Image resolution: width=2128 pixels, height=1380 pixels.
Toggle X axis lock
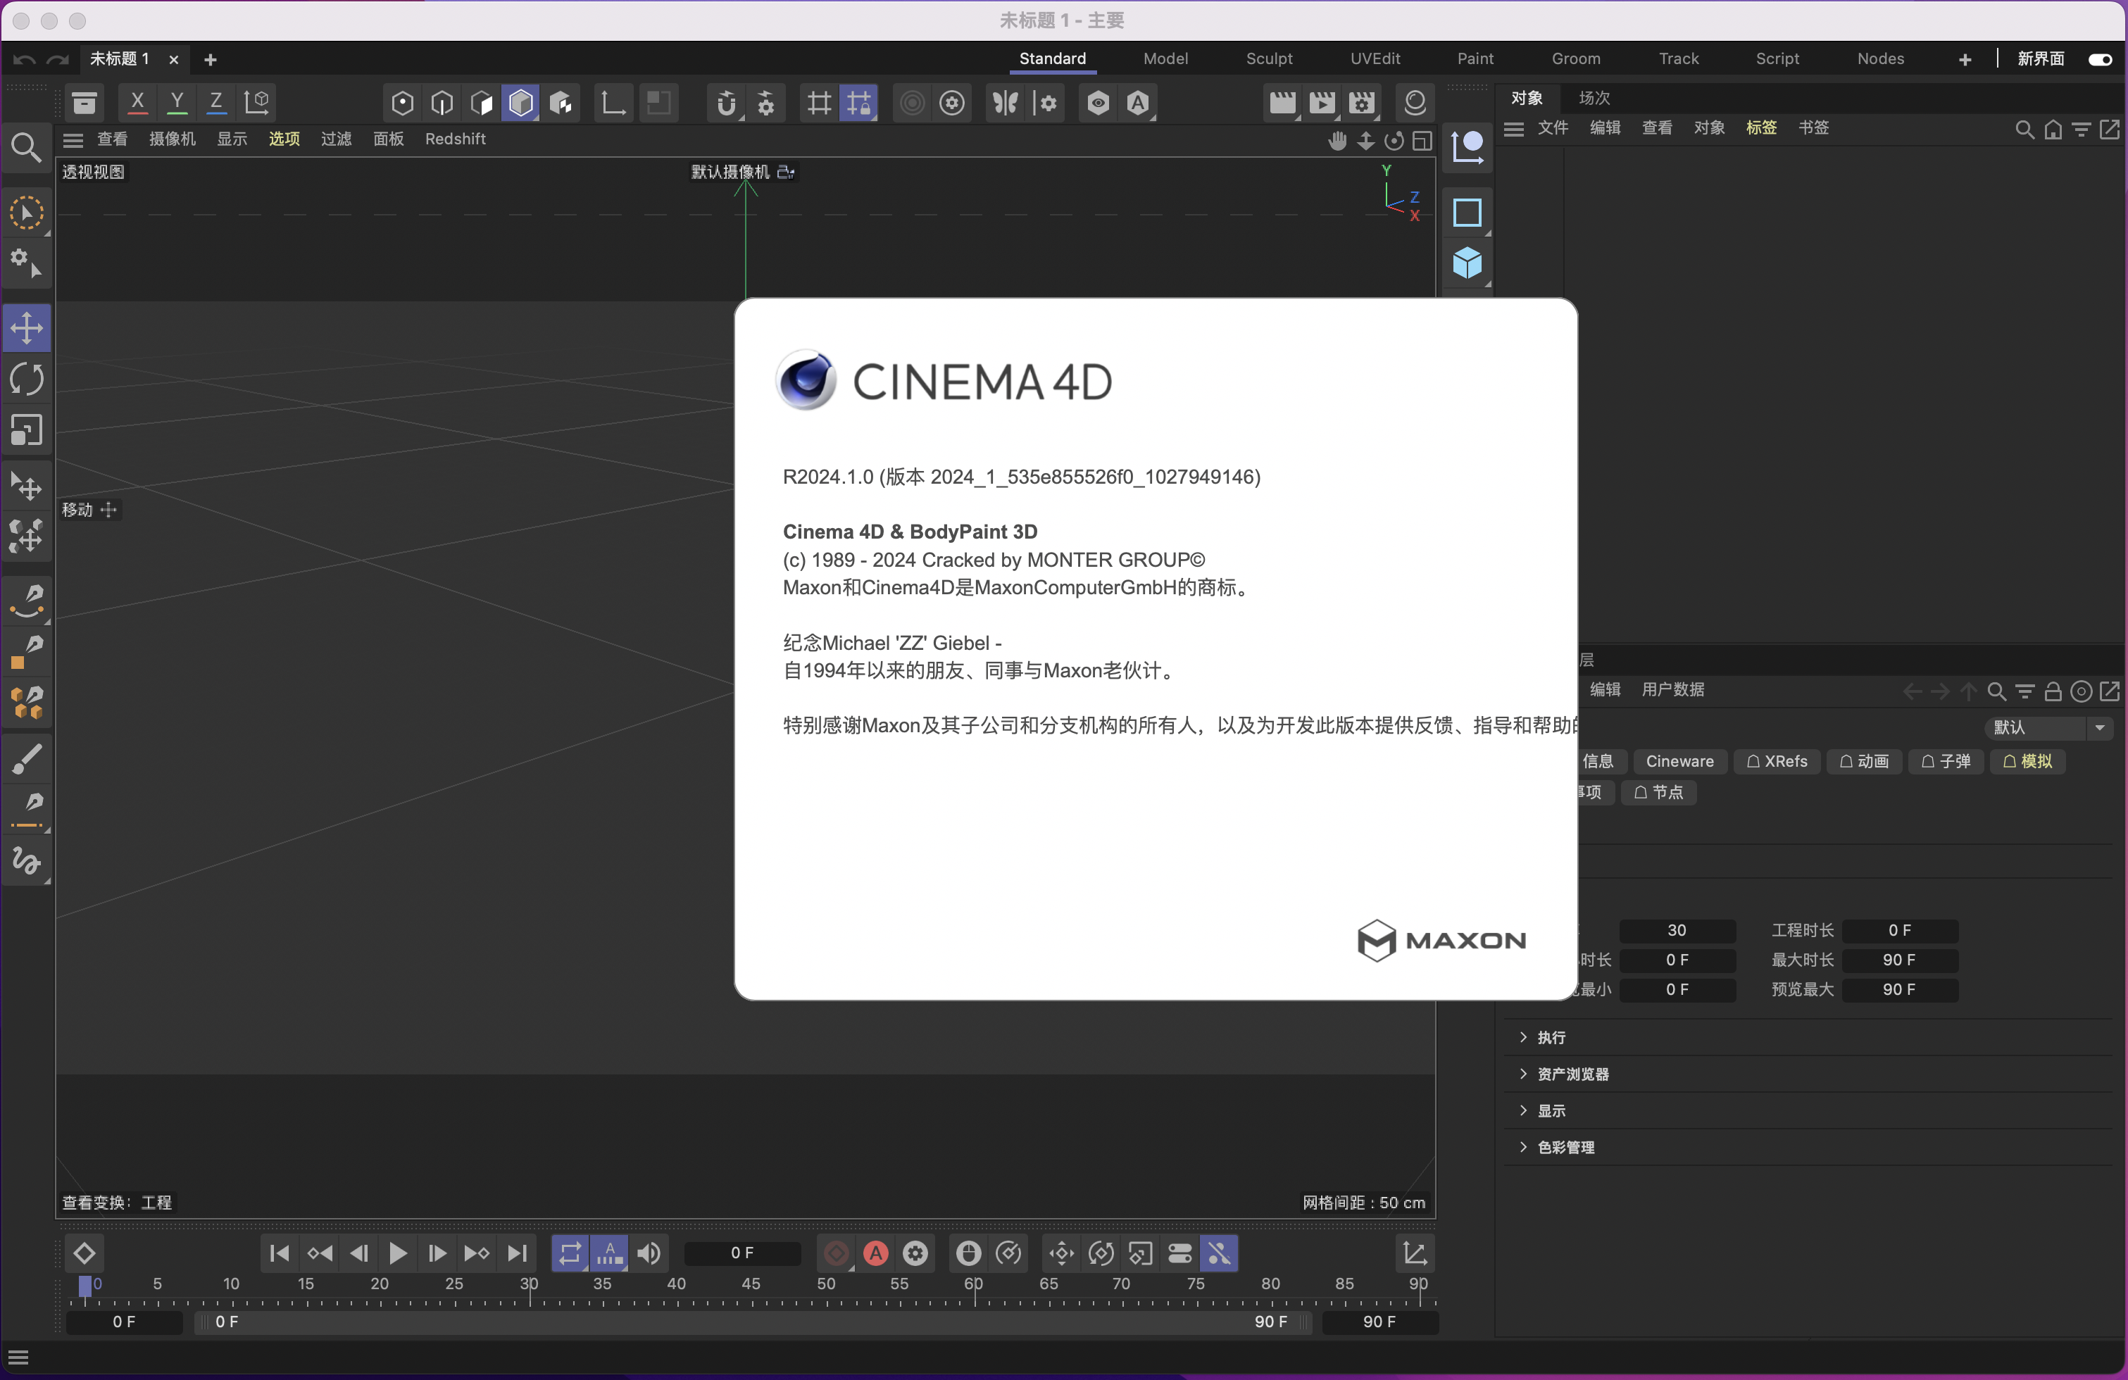point(137,103)
